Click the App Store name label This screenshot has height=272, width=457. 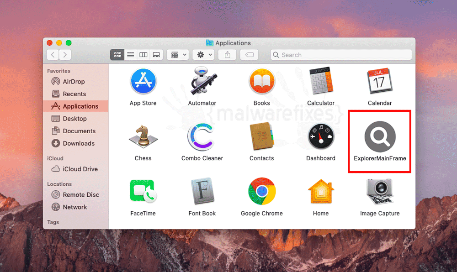coord(143,103)
